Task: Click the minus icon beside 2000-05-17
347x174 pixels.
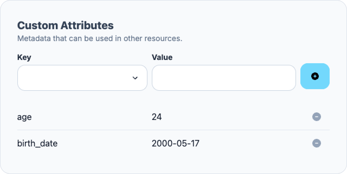Action: [317, 143]
